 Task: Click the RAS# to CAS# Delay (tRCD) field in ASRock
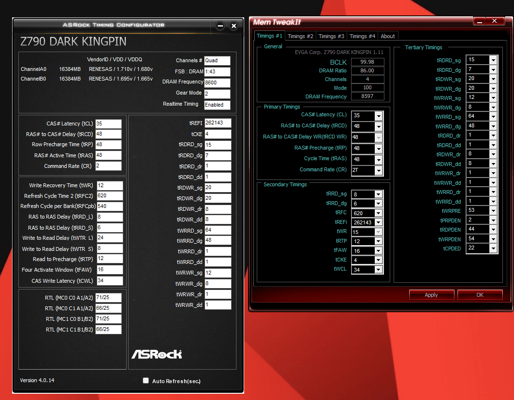coord(108,134)
